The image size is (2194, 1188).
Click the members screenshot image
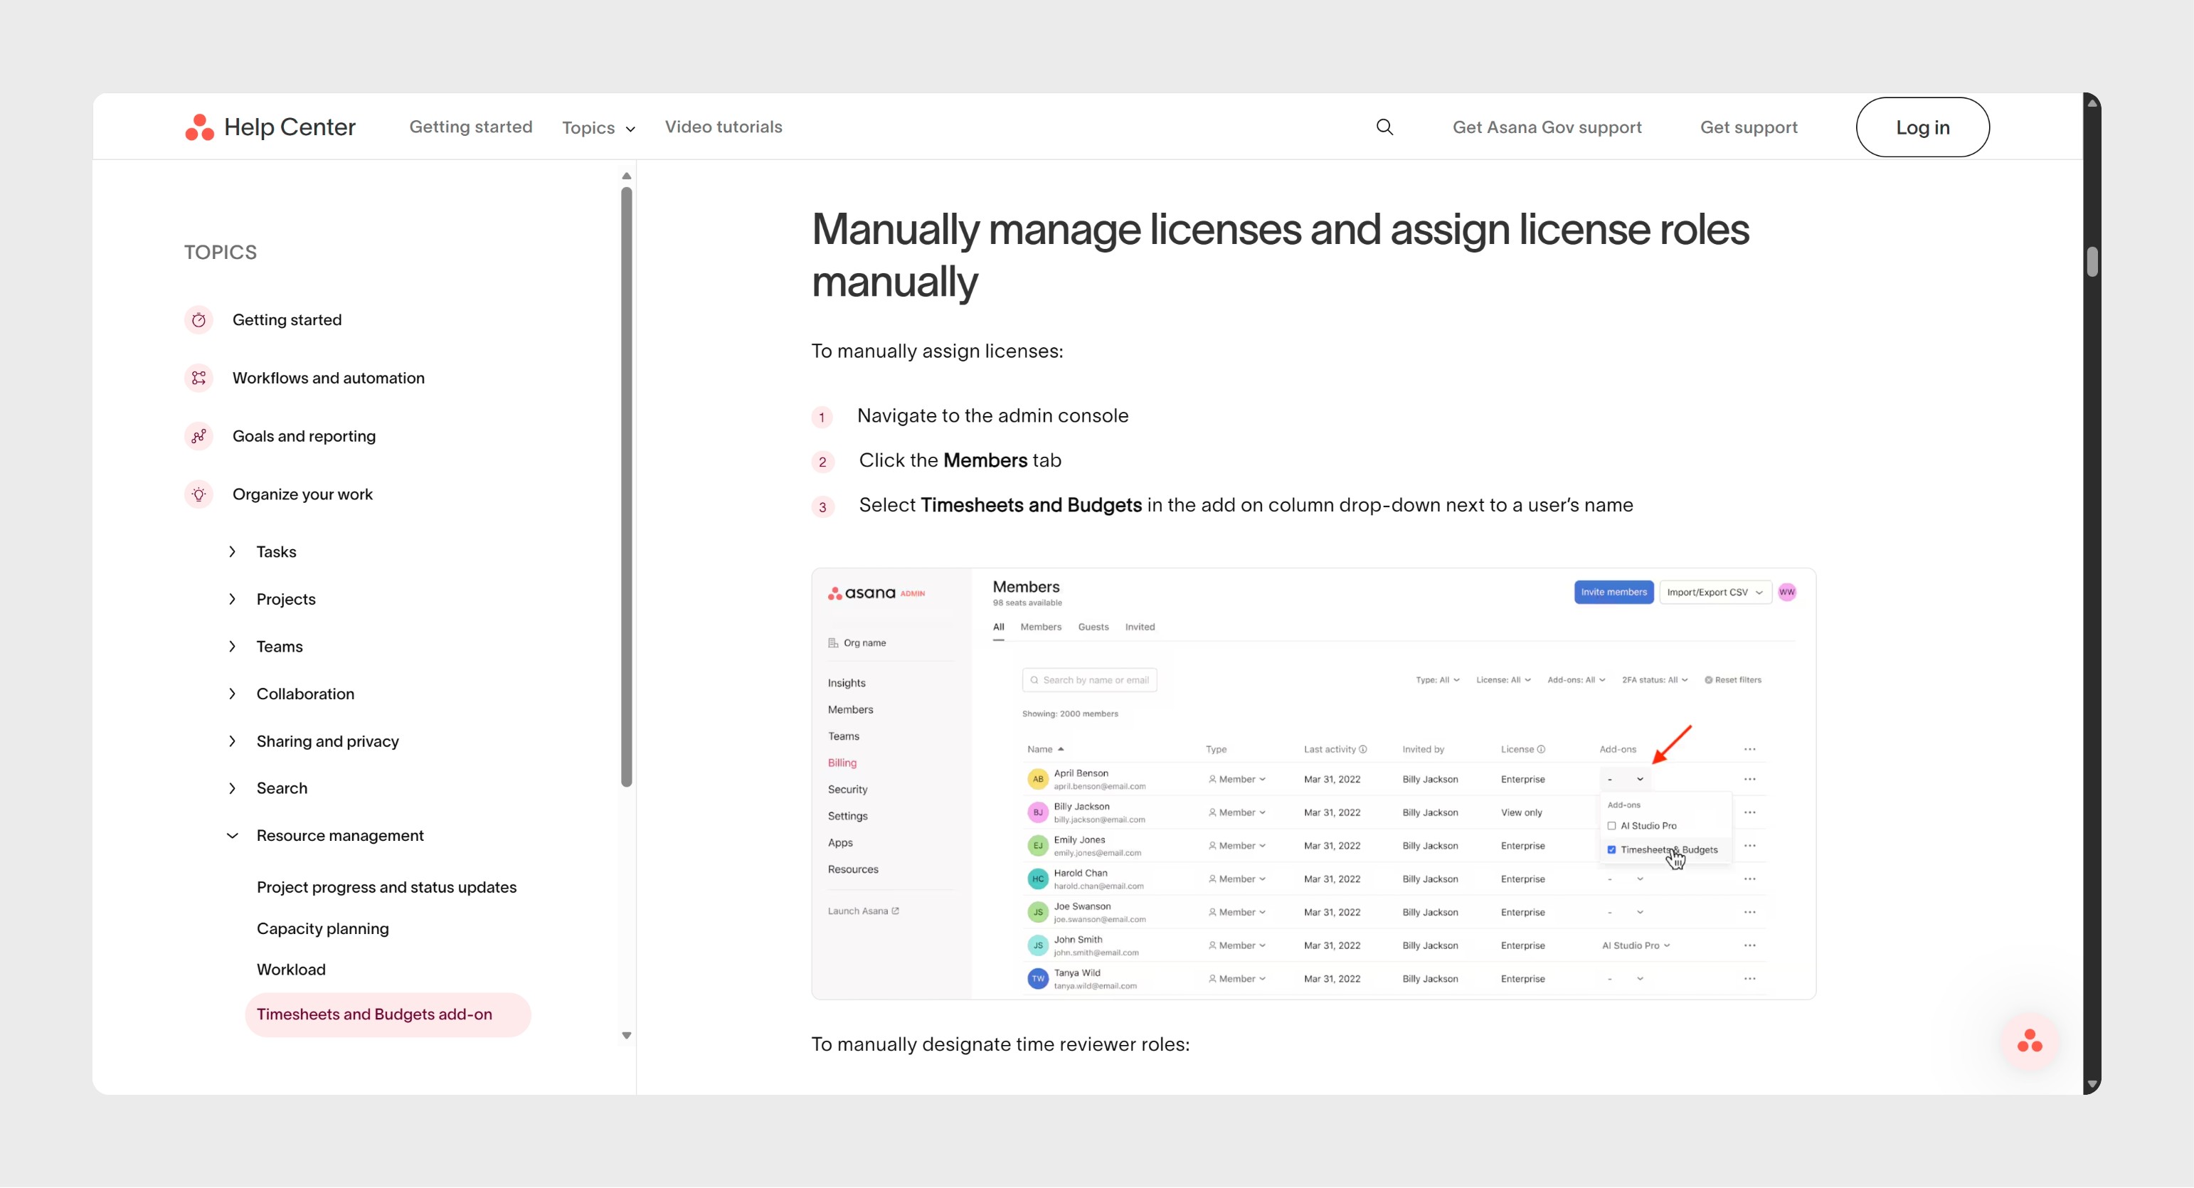click(1313, 783)
